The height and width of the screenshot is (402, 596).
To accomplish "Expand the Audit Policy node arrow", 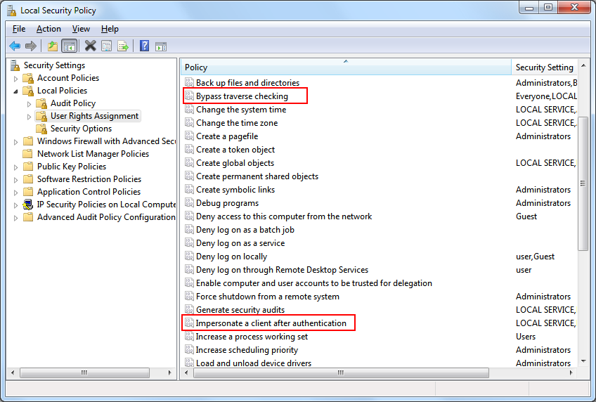I will [30, 104].
